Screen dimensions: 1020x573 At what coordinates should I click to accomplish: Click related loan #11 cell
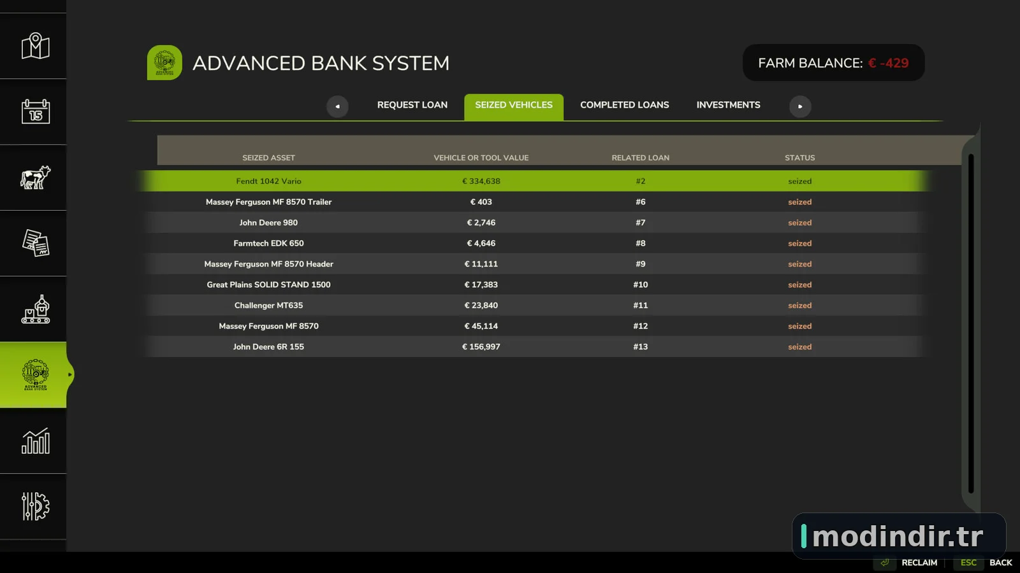pos(641,306)
